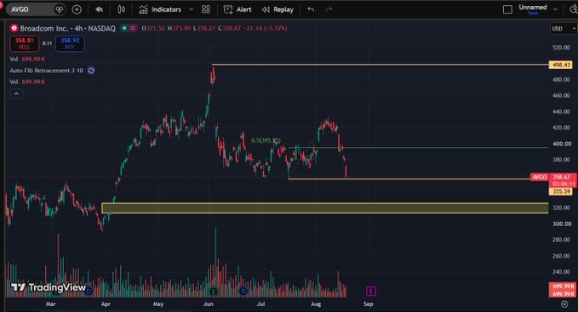Click the 520.00 price scale label
Screen dimensions: 578x312
562,48
